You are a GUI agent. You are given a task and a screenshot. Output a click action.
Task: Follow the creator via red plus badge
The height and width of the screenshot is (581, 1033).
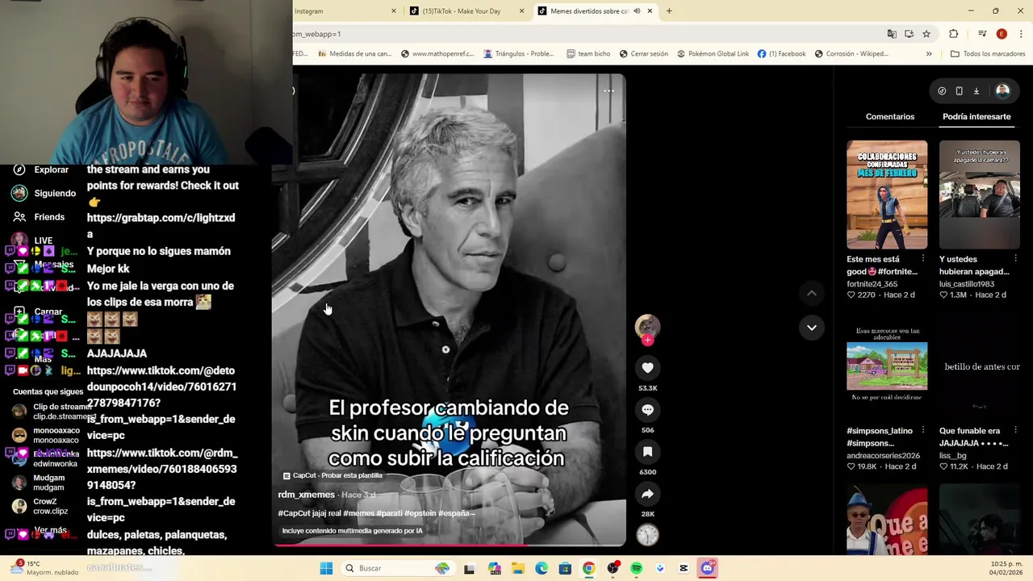coord(647,341)
